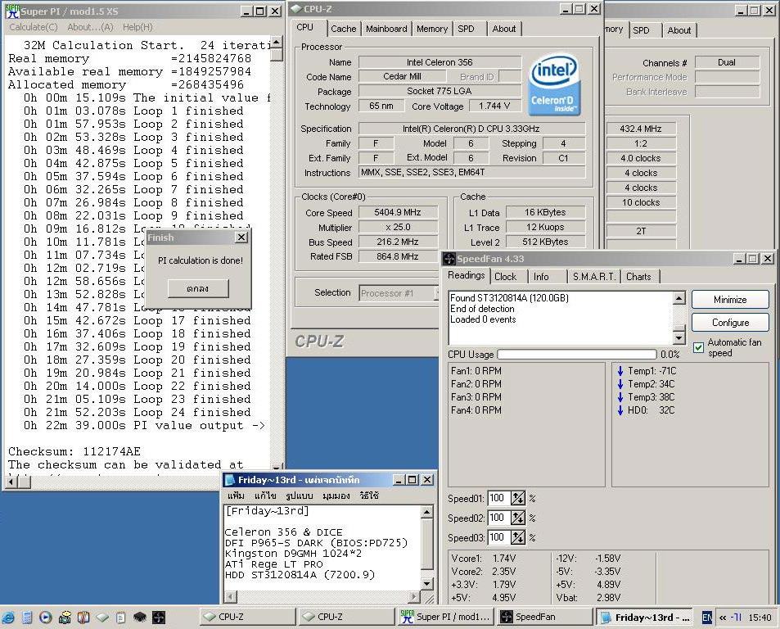Click SpeedFan log scrollbar up arrow
This screenshot has height=629, width=780.
[x=679, y=298]
